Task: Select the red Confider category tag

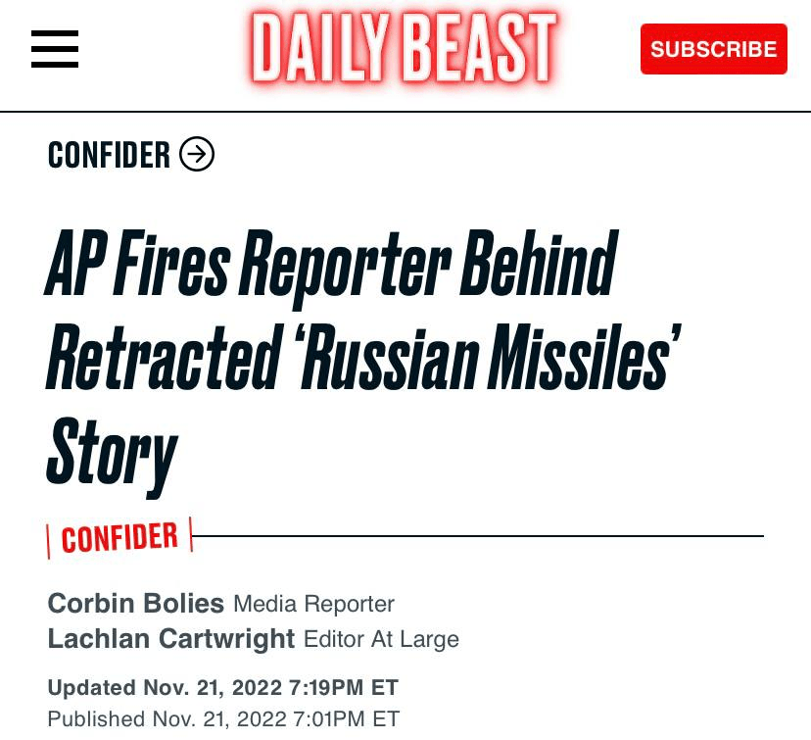Action: (119, 538)
